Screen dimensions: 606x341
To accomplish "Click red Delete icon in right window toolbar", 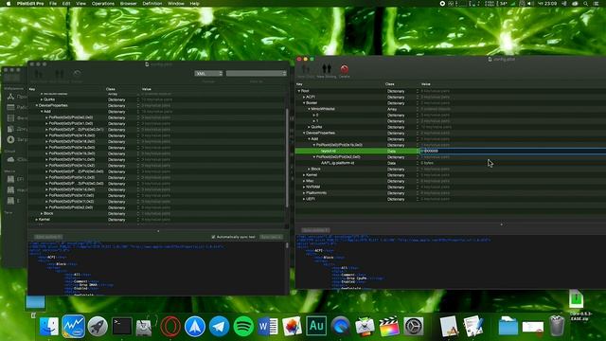I will coord(344,69).
